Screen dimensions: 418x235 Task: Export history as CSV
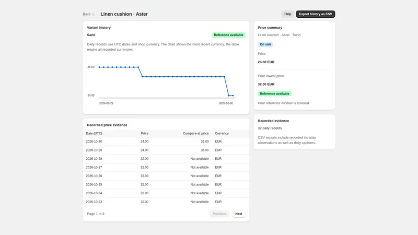(316, 14)
